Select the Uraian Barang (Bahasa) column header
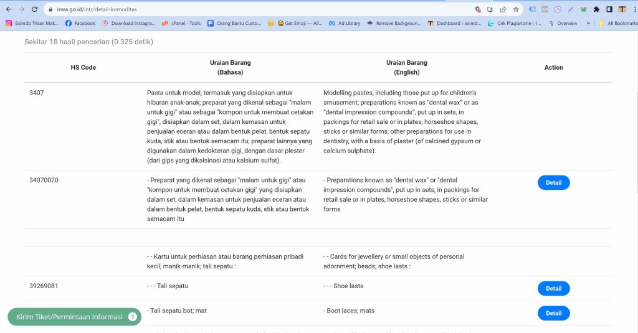The height and width of the screenshot is (333, 638). (231, 67)
